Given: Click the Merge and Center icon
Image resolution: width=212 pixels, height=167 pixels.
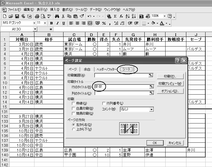Looking at the screenshot, I should (90, 23).
